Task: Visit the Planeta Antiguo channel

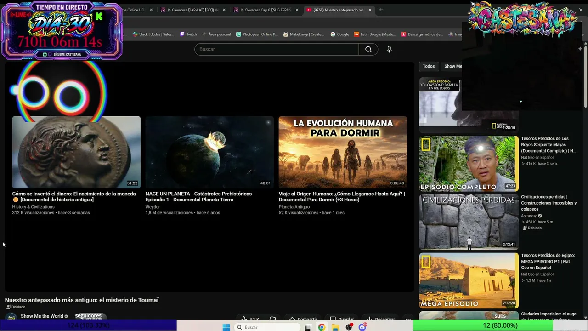Action: [x=294, y=207]
